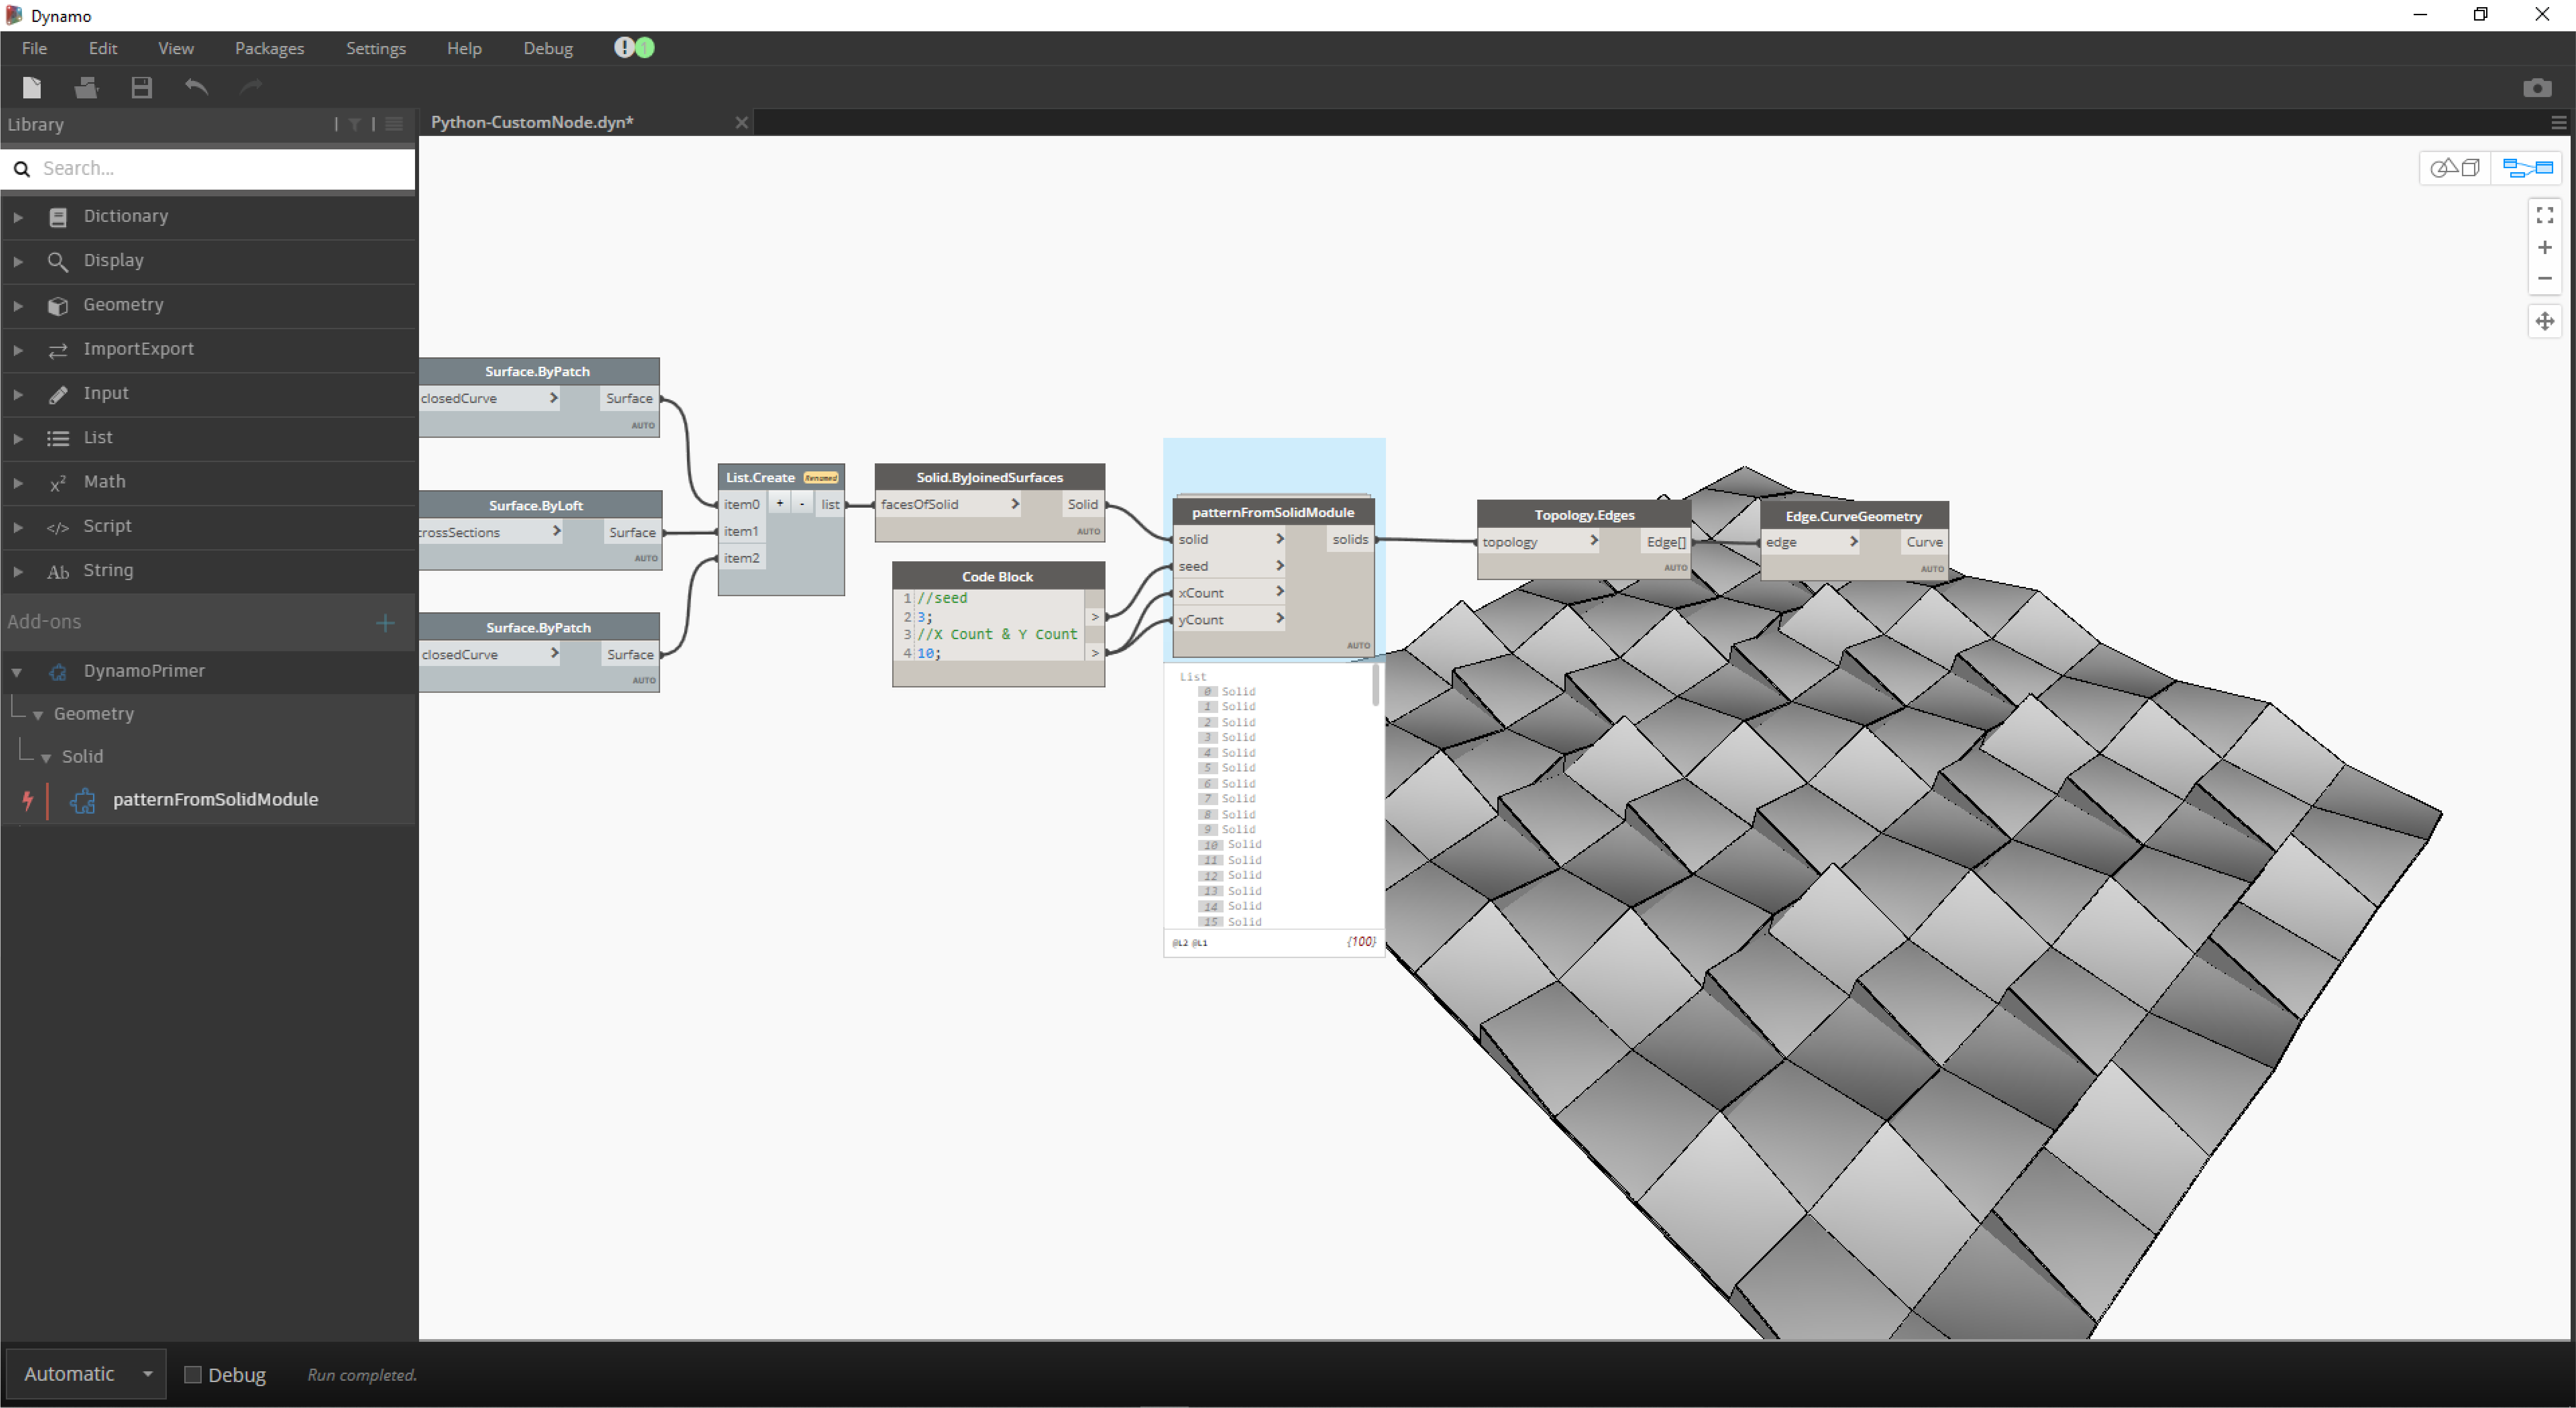Click the plus button on List.Create
The width and height of the screenshot is (2576, 1408).
point(780,504)
